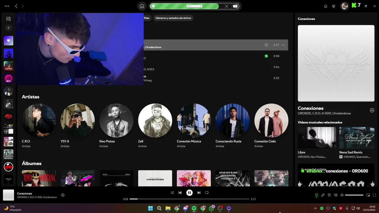Toggle shuffle mode
This screenshot has width=379, height=213.
pyautogui.click(x=172, y=193)
